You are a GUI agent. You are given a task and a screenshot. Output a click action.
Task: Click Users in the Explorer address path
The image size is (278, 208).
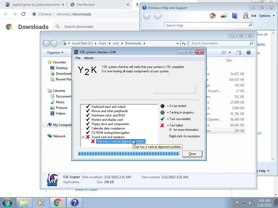coord(102,43)
